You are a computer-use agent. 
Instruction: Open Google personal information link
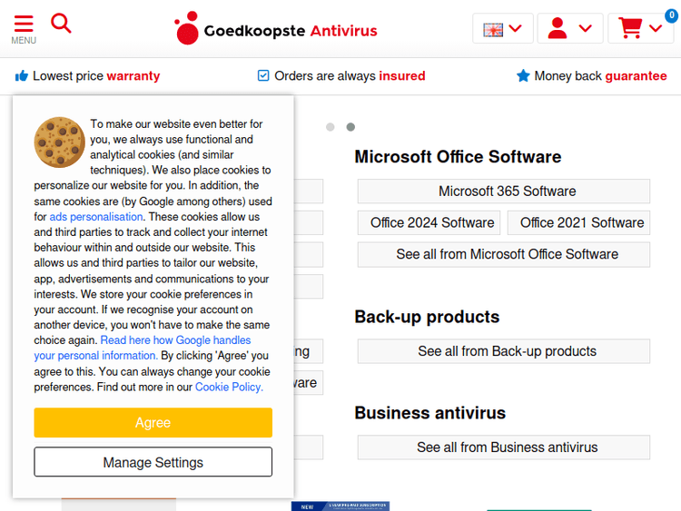tap(143, 348)
